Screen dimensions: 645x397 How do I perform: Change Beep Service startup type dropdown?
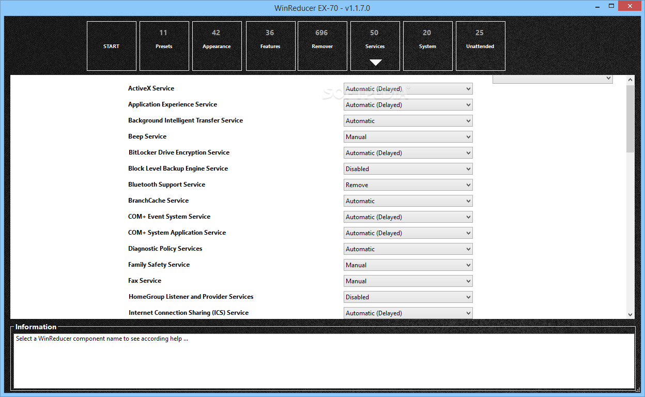(x=408, y=137)
